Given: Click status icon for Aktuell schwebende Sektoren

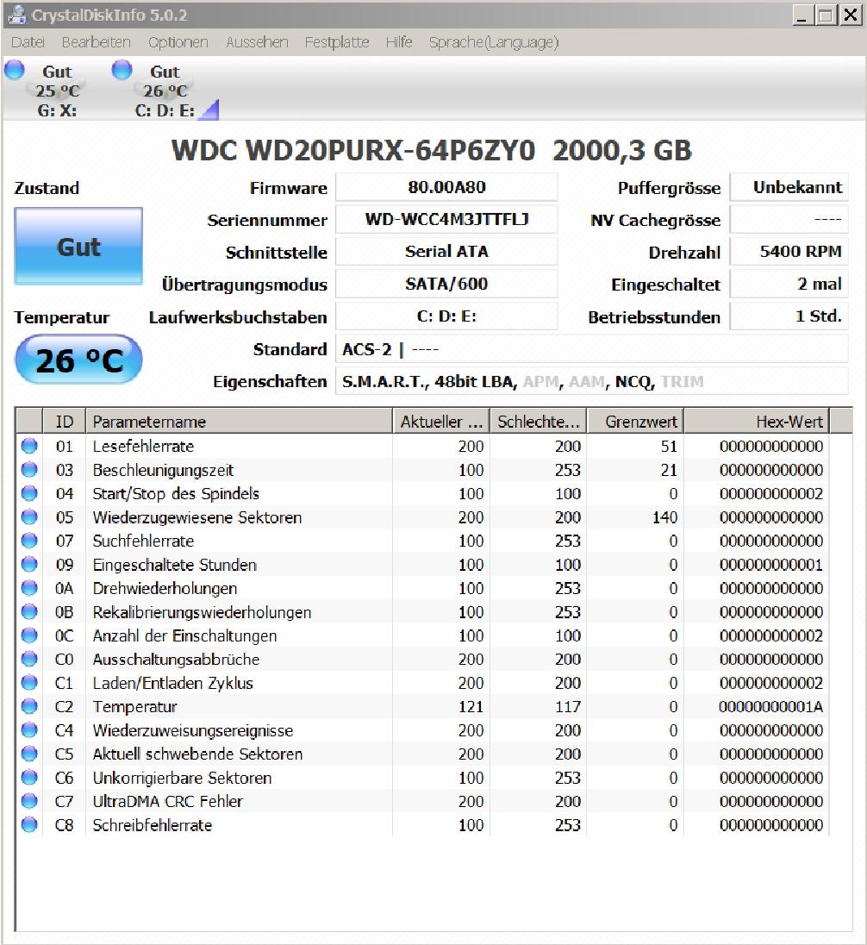Looking at the screenshot, I should pos(29,754).
